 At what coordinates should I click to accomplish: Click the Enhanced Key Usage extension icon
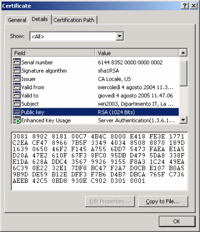16,120
